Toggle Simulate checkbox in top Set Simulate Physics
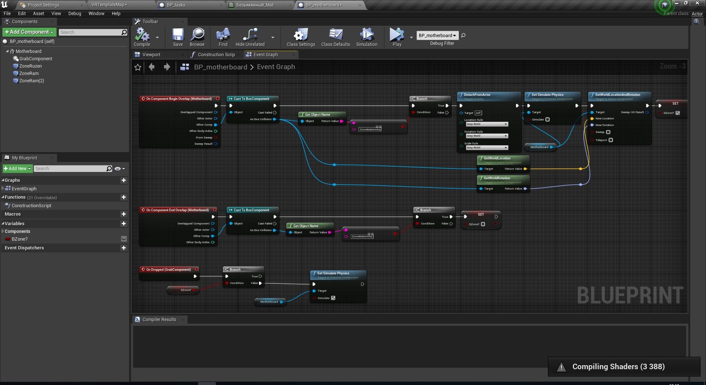 tap(547, 120)
